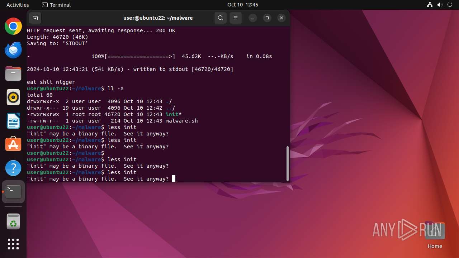This screenshot has width=459, height=258.
Task: Click the network status icon
Action: 430,5
